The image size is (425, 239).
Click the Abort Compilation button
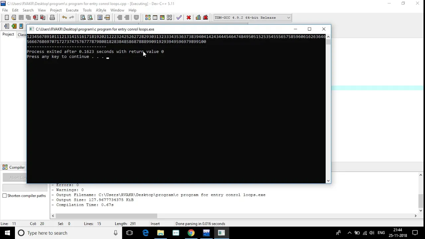[x=15, y=178]
